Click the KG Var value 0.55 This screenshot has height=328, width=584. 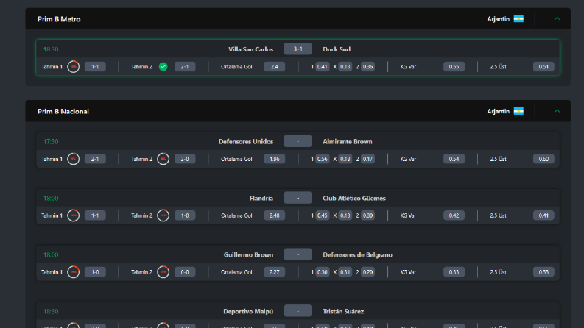pos(454,67)
